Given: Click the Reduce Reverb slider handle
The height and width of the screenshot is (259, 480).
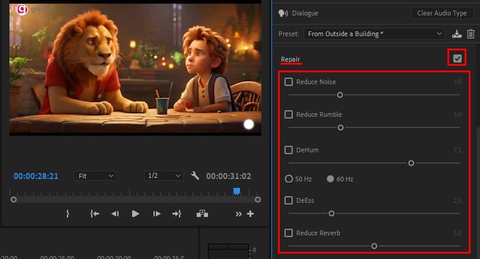Looking at the screenshot, I should (374, 246).
